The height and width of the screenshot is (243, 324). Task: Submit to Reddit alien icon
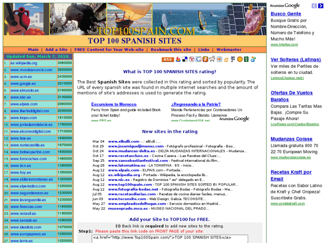click(212, 59)
